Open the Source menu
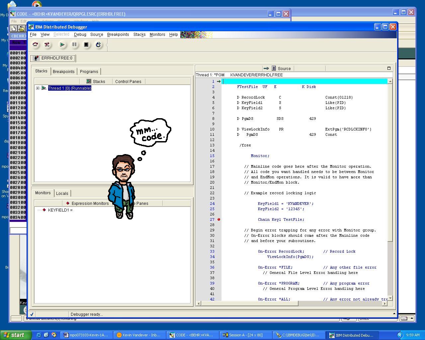This screenshot has width=425, height=340. click(x=97, y=34)
